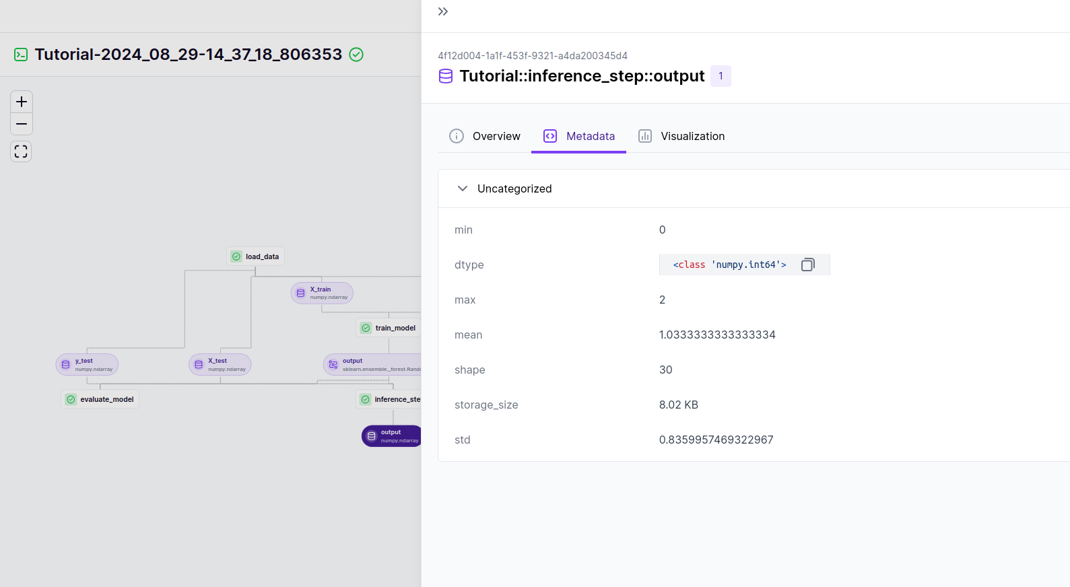Copy the dtype numpy.int64 value

click(x=807, y=265)
